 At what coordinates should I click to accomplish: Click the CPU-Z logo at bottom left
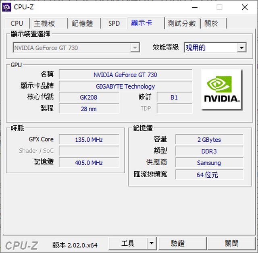[21, 245]
